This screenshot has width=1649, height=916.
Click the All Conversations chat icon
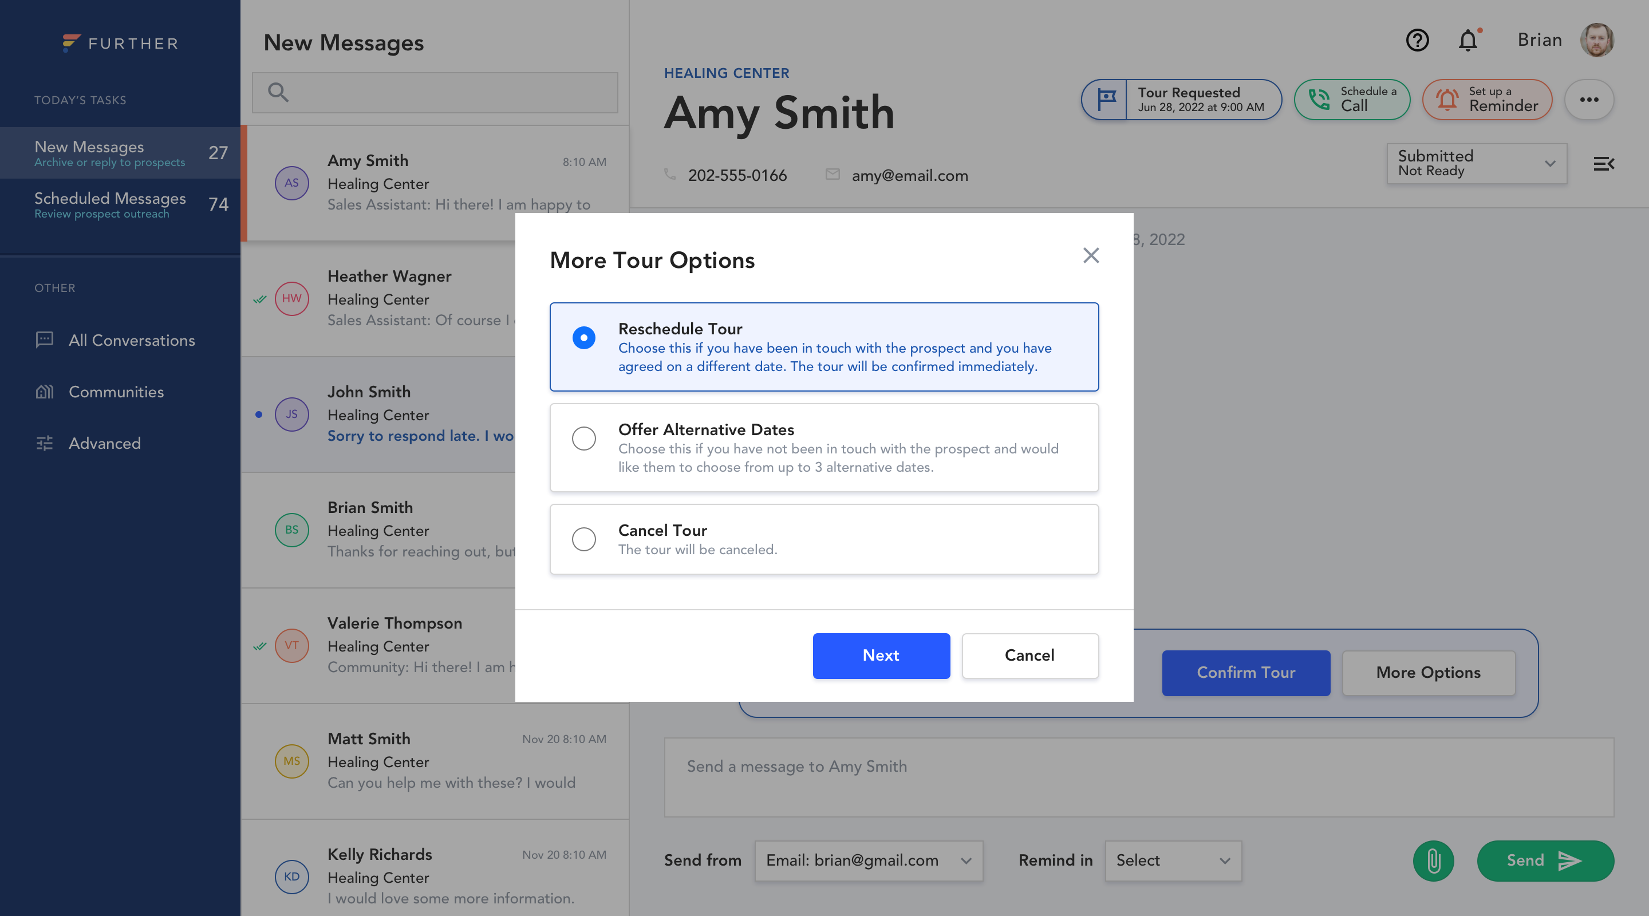(x=44, y=340)
